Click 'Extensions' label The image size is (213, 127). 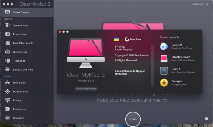[x=19, y=109]
